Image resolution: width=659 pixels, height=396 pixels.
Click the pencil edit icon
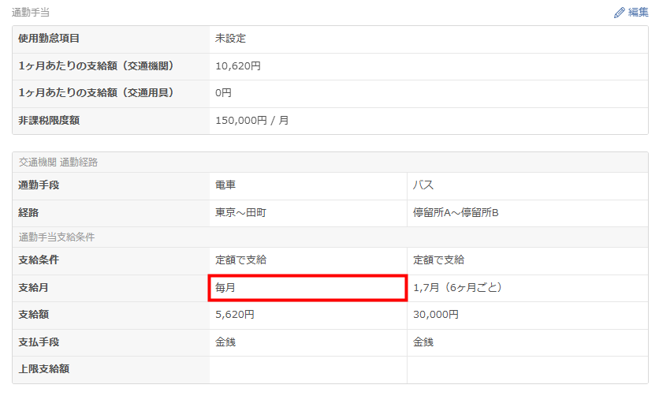[x=619, y=13]
